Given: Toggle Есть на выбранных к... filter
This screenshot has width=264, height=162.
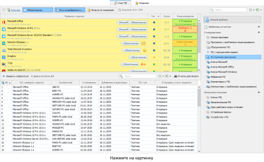Looking at the screenshot, I should (x=70, y=10).
